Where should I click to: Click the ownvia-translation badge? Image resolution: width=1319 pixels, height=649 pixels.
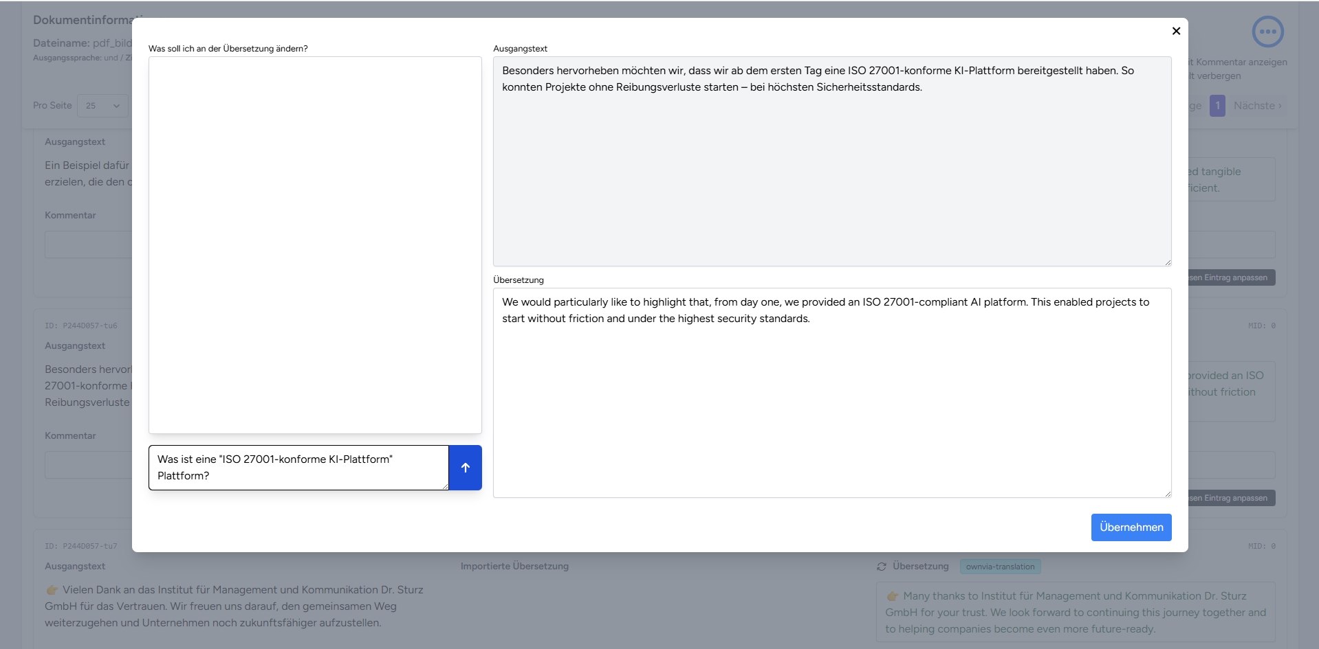tap(1000, 567)
